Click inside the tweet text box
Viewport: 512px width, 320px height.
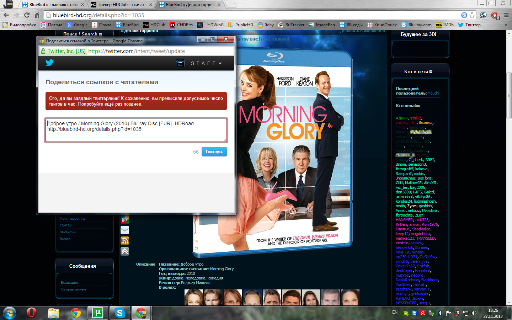pos(136,130)
